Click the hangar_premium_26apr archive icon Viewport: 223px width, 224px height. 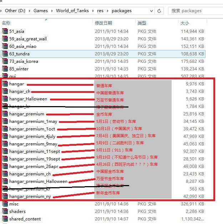point(5,166)
